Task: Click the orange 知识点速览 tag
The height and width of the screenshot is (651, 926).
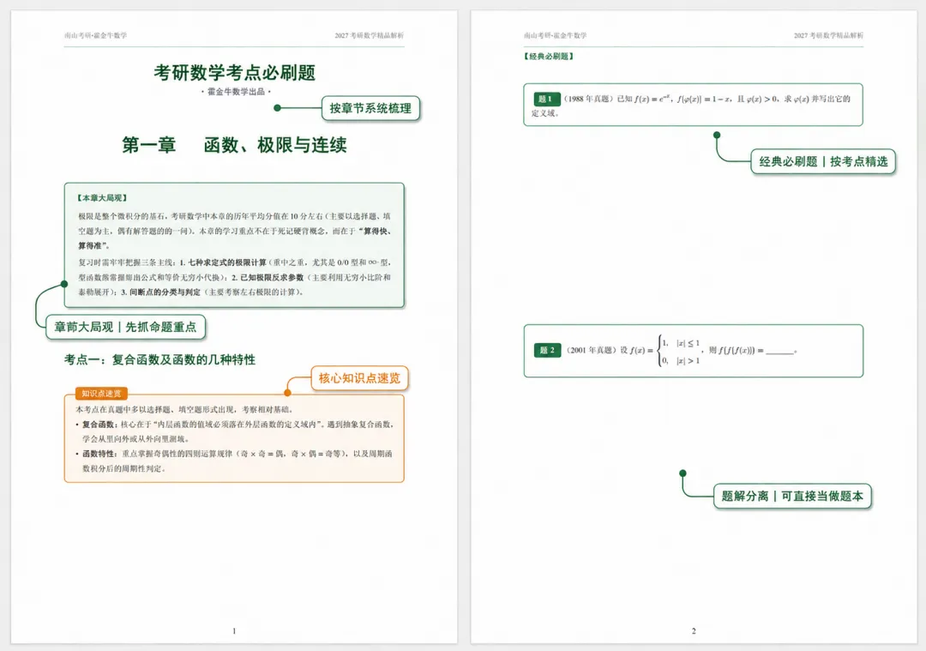Action: point(101,394)
